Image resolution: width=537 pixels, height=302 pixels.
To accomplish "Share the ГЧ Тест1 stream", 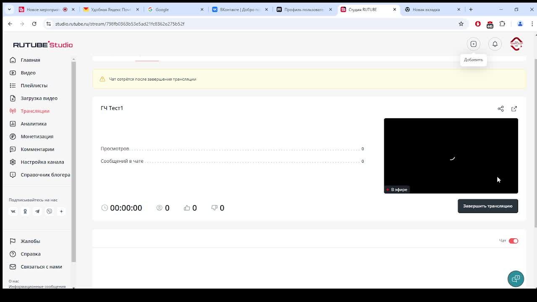I will point(501,109).
